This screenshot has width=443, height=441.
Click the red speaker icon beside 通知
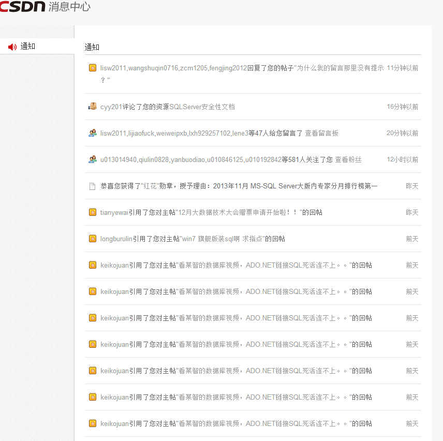(x=12, y=47)
